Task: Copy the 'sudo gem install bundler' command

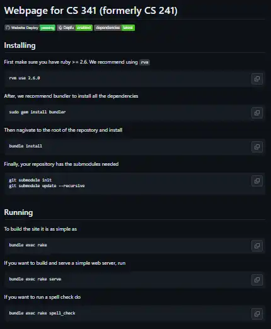Action: 257,113
